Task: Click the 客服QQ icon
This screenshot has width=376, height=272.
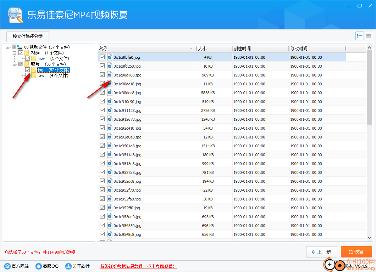Action: point(39,266)
